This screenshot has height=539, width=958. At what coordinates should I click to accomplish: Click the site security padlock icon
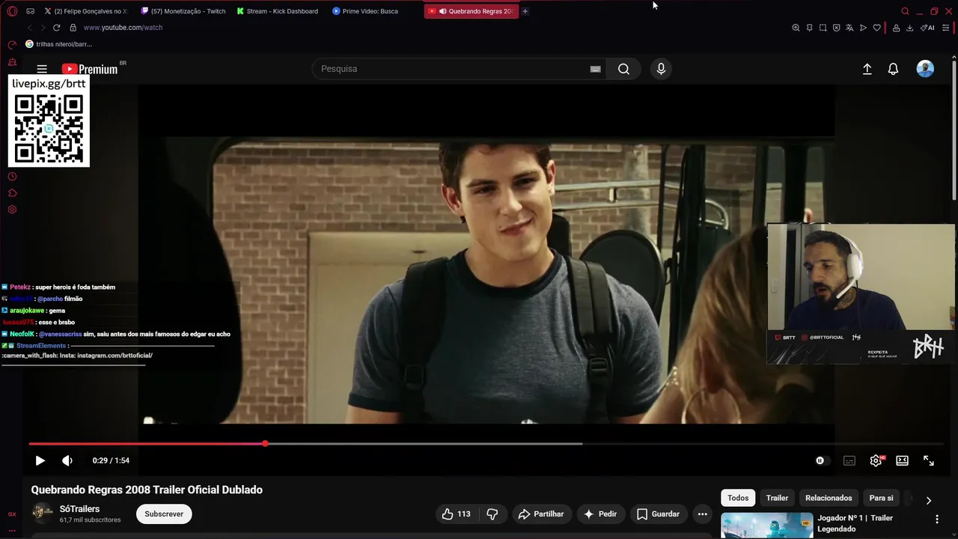tap(73, 28)
